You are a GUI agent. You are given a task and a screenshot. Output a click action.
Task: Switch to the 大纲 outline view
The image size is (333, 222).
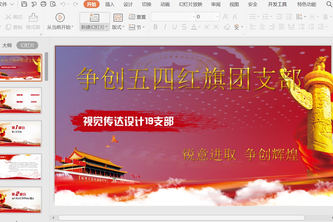pos(7,45)
